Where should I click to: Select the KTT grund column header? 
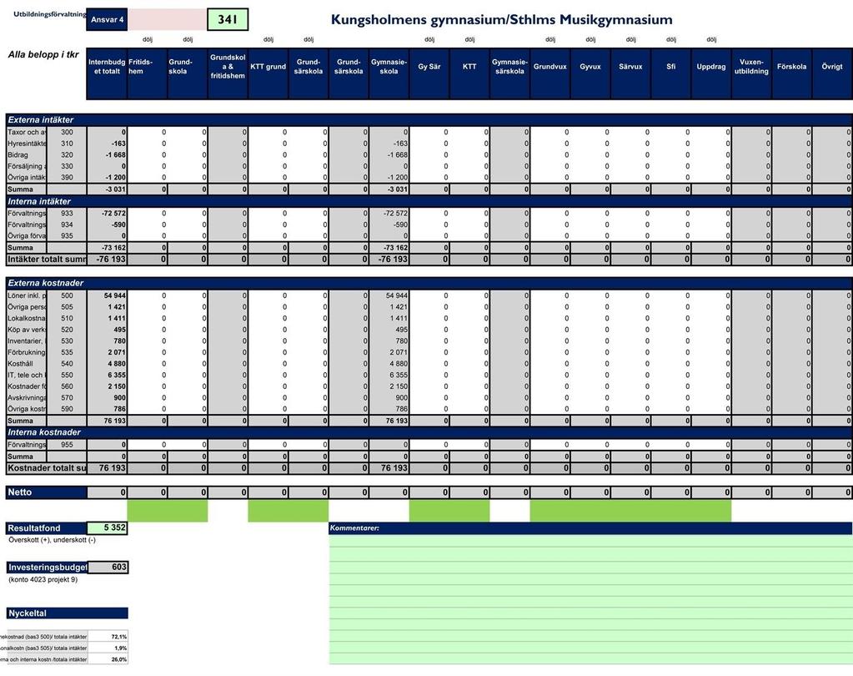pyautogui.click(x=268, y=73)
